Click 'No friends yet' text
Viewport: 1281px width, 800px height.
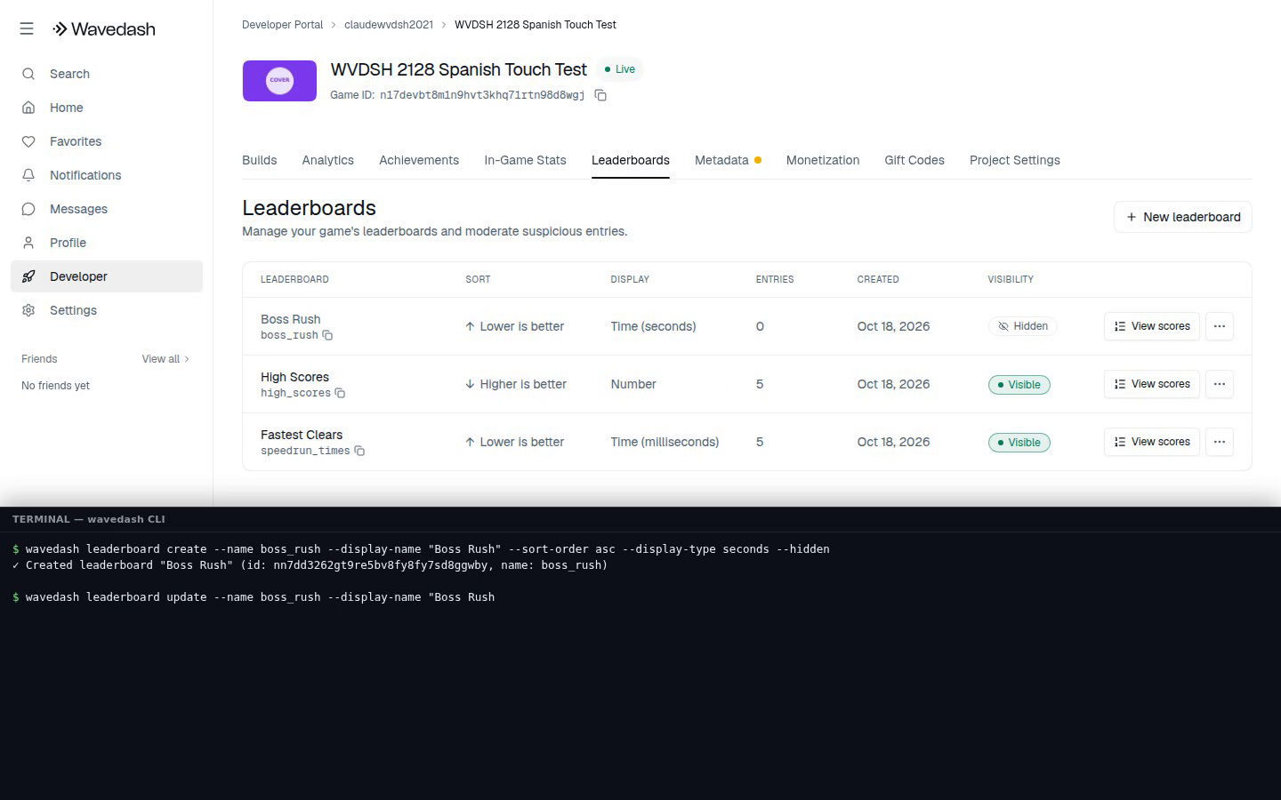pyautogui.click(x=55, y=386)
